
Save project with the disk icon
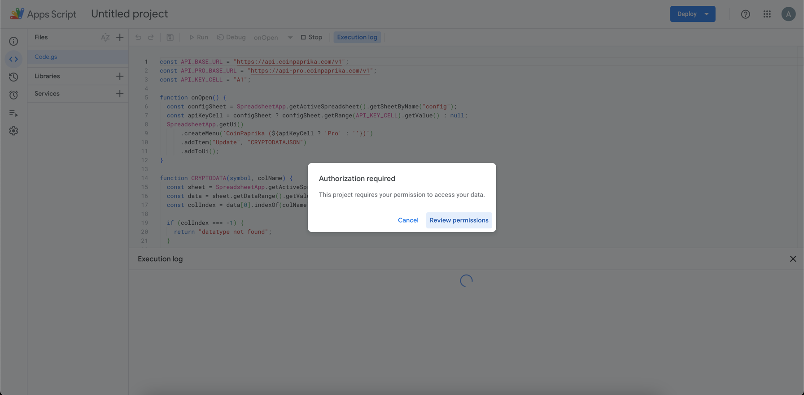(170, 37)
